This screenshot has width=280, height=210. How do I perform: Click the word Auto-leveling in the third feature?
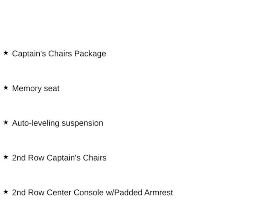click(36, 123)
